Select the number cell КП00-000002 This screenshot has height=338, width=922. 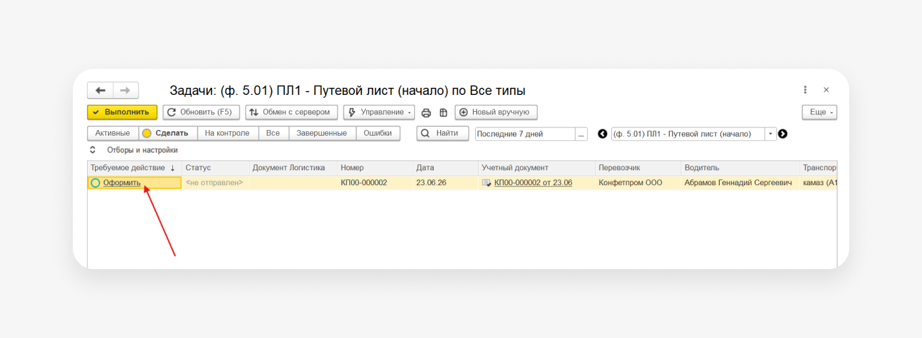[375, 183]
